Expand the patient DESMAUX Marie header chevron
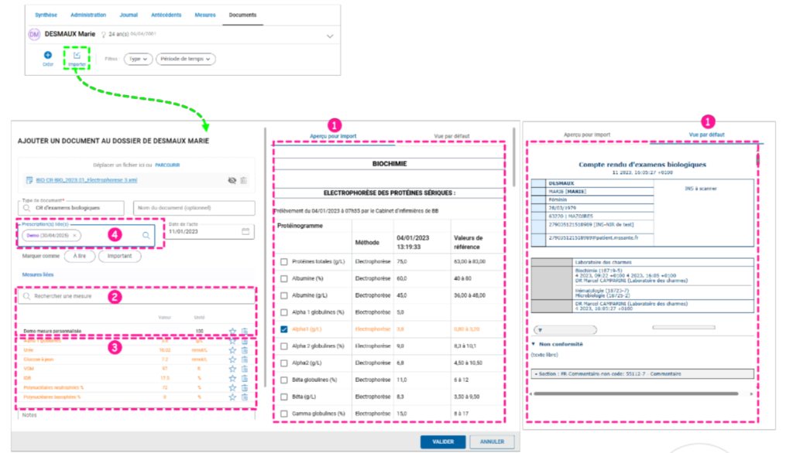 (331, 36)
